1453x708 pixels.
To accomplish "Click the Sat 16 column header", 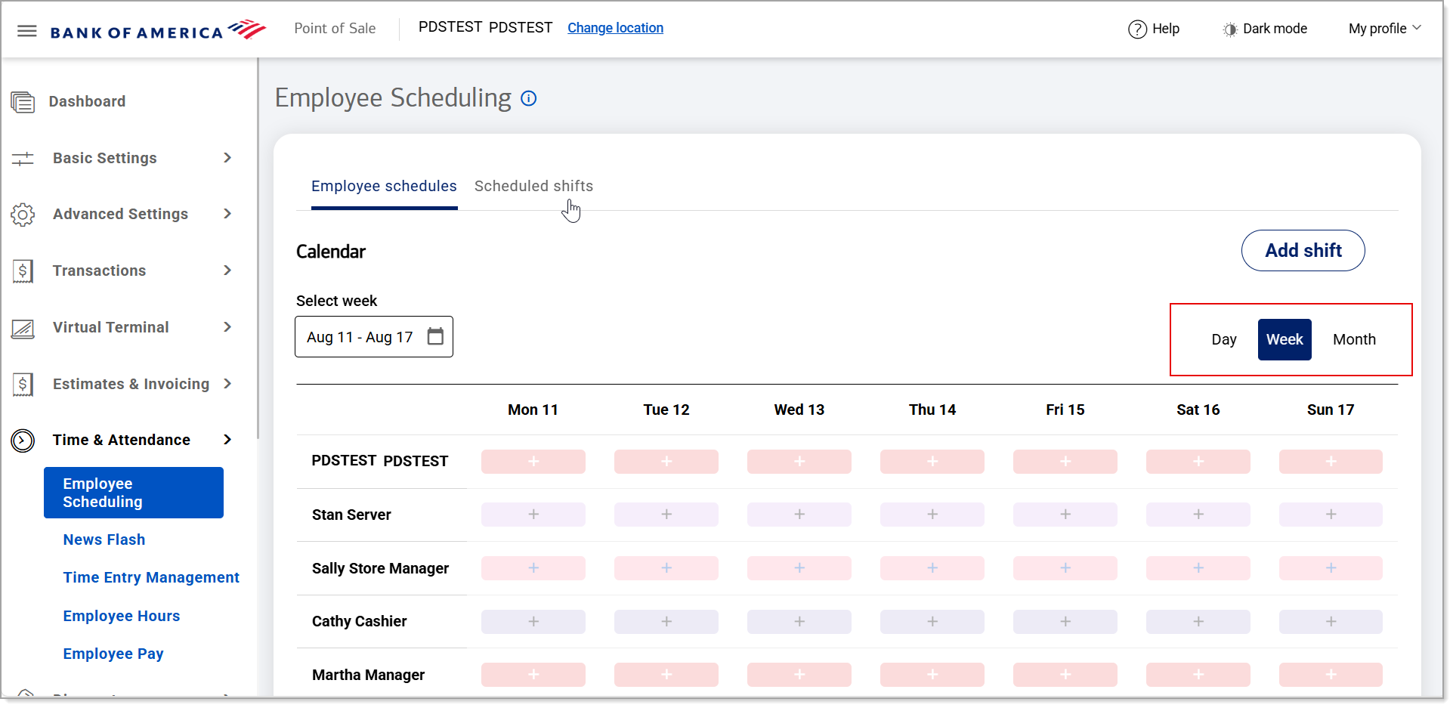I will pos(1198,410).
